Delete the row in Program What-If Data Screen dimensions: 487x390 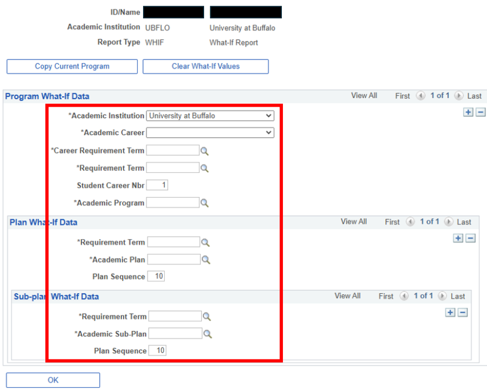pos(481,112)
